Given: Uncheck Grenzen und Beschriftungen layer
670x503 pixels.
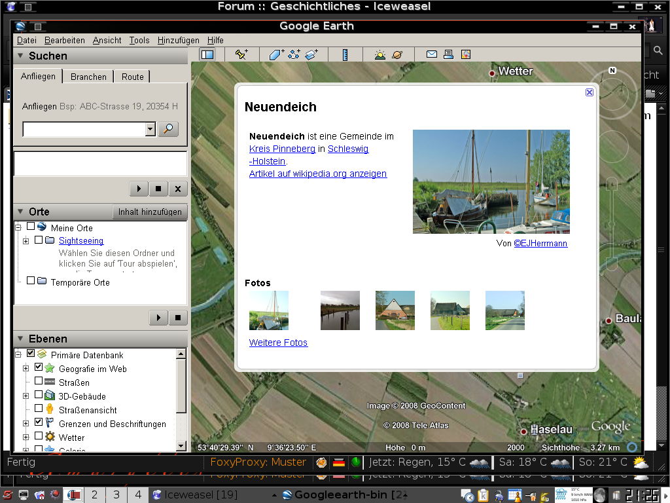Looking at the screenshot, I should [39, 422].
